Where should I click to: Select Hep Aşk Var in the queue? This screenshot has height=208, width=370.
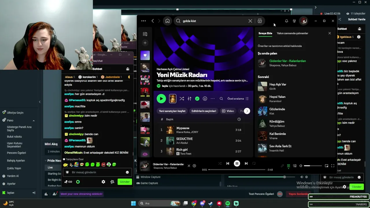295,86
